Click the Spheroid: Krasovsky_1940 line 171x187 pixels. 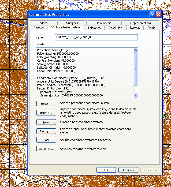(x=56, y=92)
